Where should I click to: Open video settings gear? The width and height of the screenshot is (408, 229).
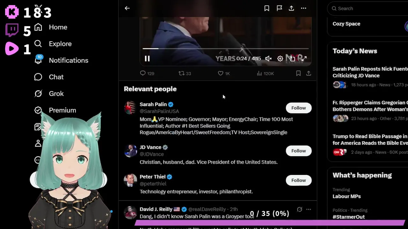(280, 59)
